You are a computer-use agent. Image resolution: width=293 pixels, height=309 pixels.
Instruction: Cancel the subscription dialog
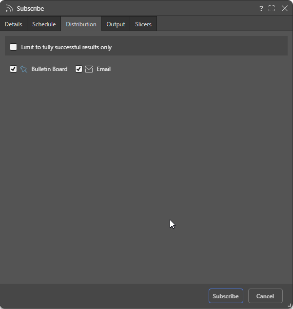pyautogui.click(x=265, y=296)
